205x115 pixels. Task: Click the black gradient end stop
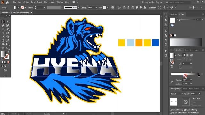(199, 76)
